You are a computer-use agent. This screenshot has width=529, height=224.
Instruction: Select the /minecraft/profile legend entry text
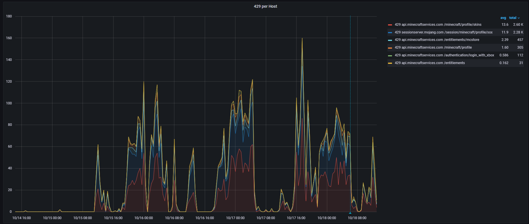433,47
